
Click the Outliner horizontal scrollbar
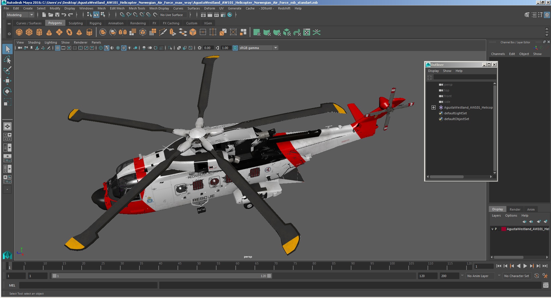(446, 177)
